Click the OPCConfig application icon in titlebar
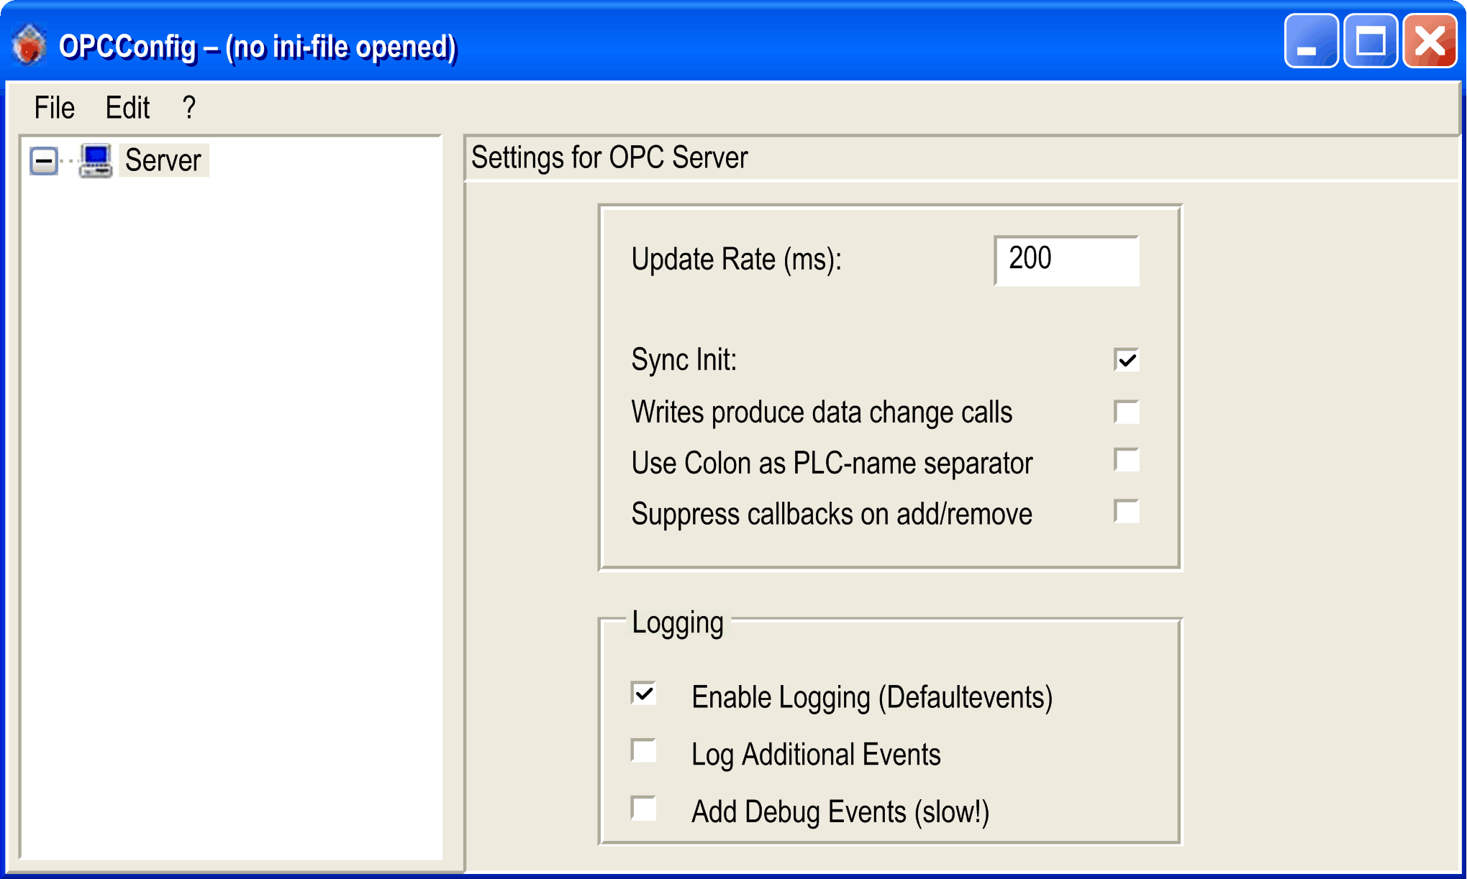 [27, 43]
